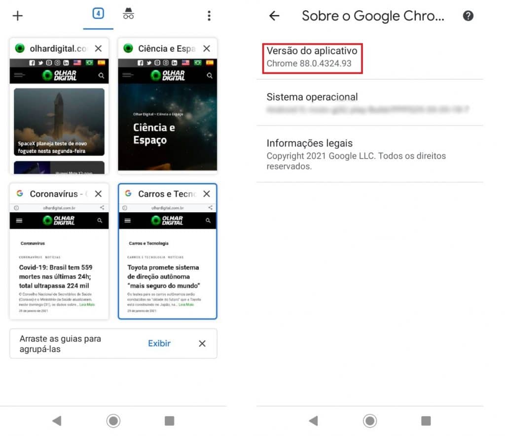This screenshot has width=505, height=436.
Task: Tap Android recents button on right phone
Action: [426, 421]
